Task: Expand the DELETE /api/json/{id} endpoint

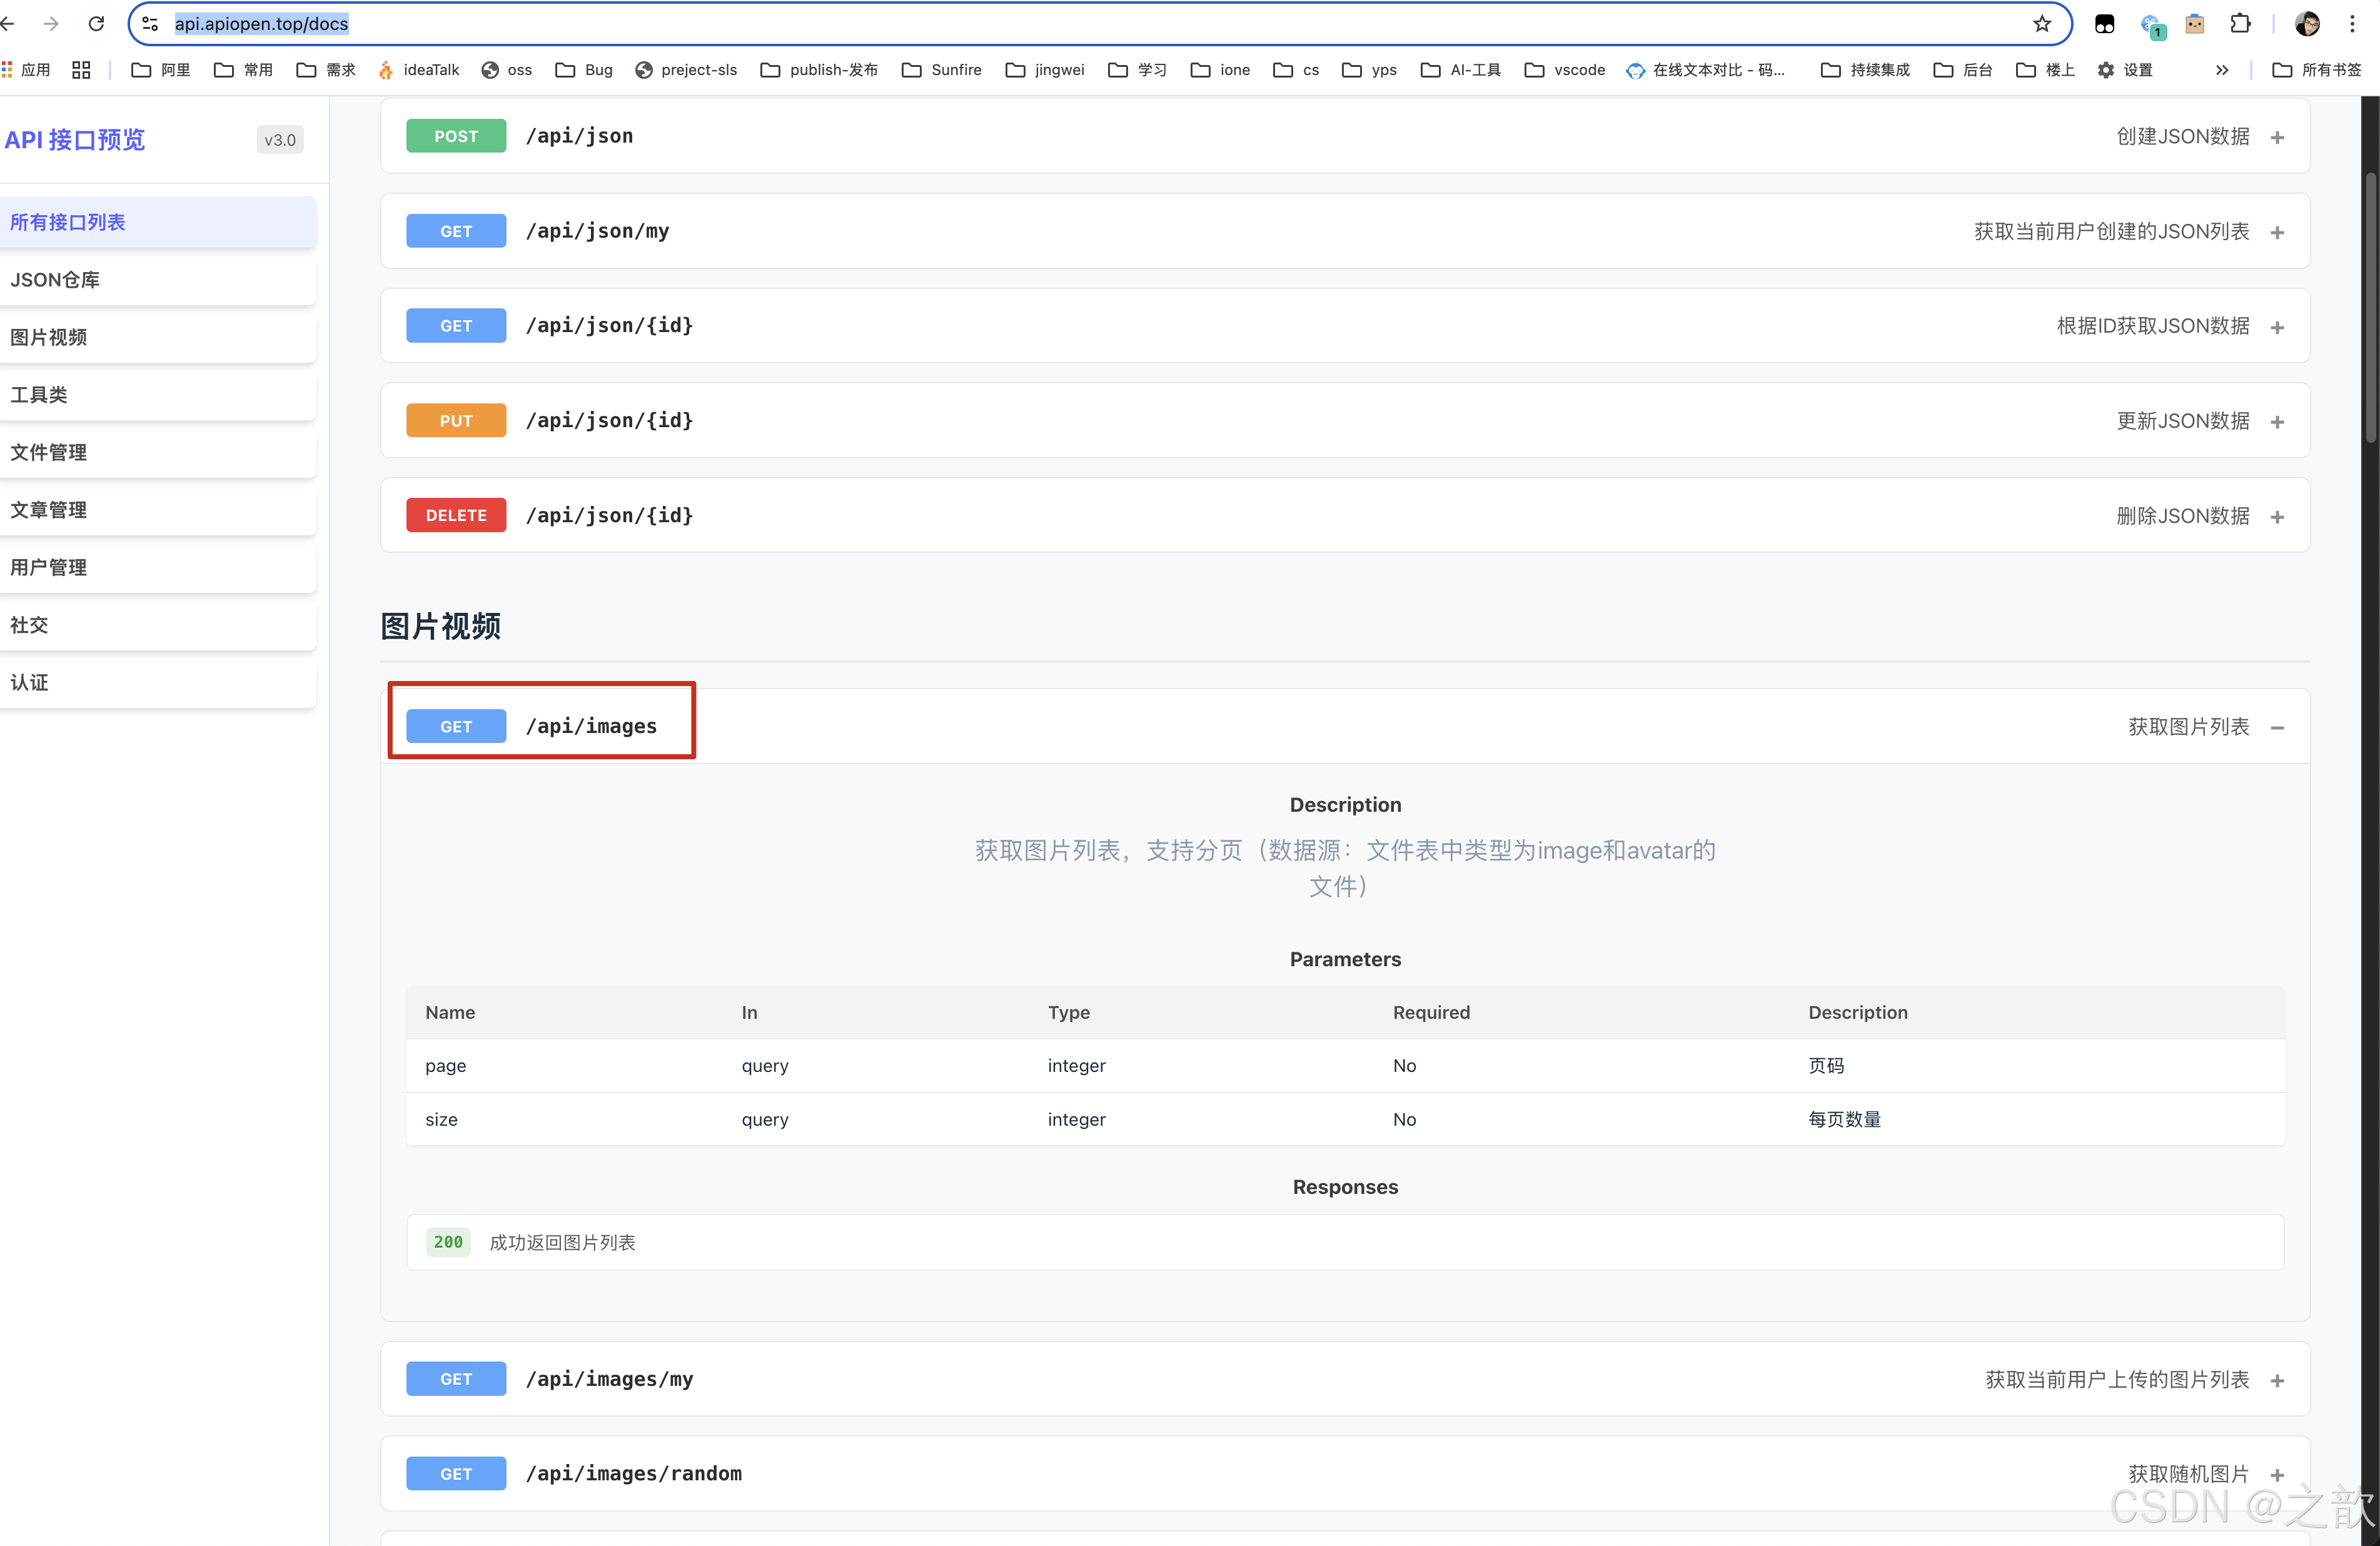Action: pyautogui.click(x=2277, y=516)
